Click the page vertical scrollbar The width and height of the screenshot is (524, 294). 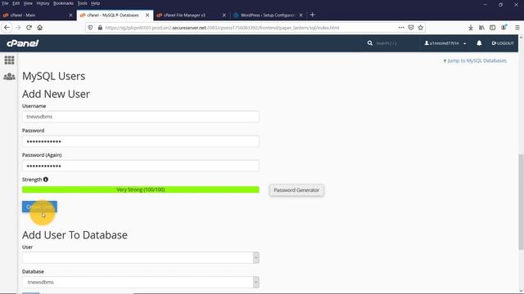(521, 202)
